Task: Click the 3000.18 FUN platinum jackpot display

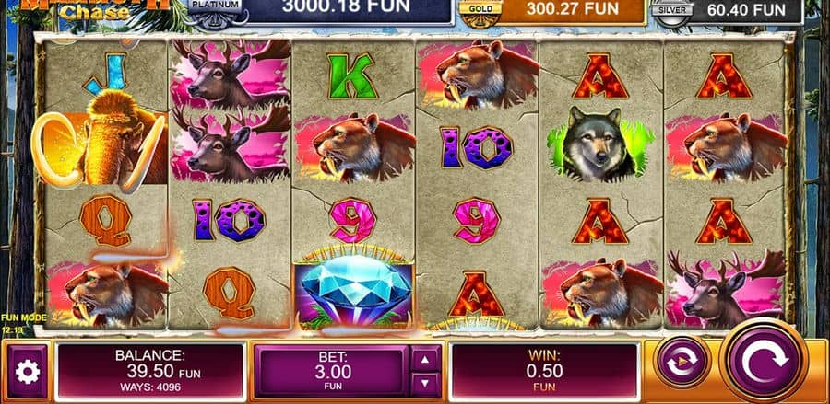Action: [347, 8]
